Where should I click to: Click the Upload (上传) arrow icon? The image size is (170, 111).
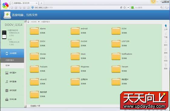click(x=166, y=26)
